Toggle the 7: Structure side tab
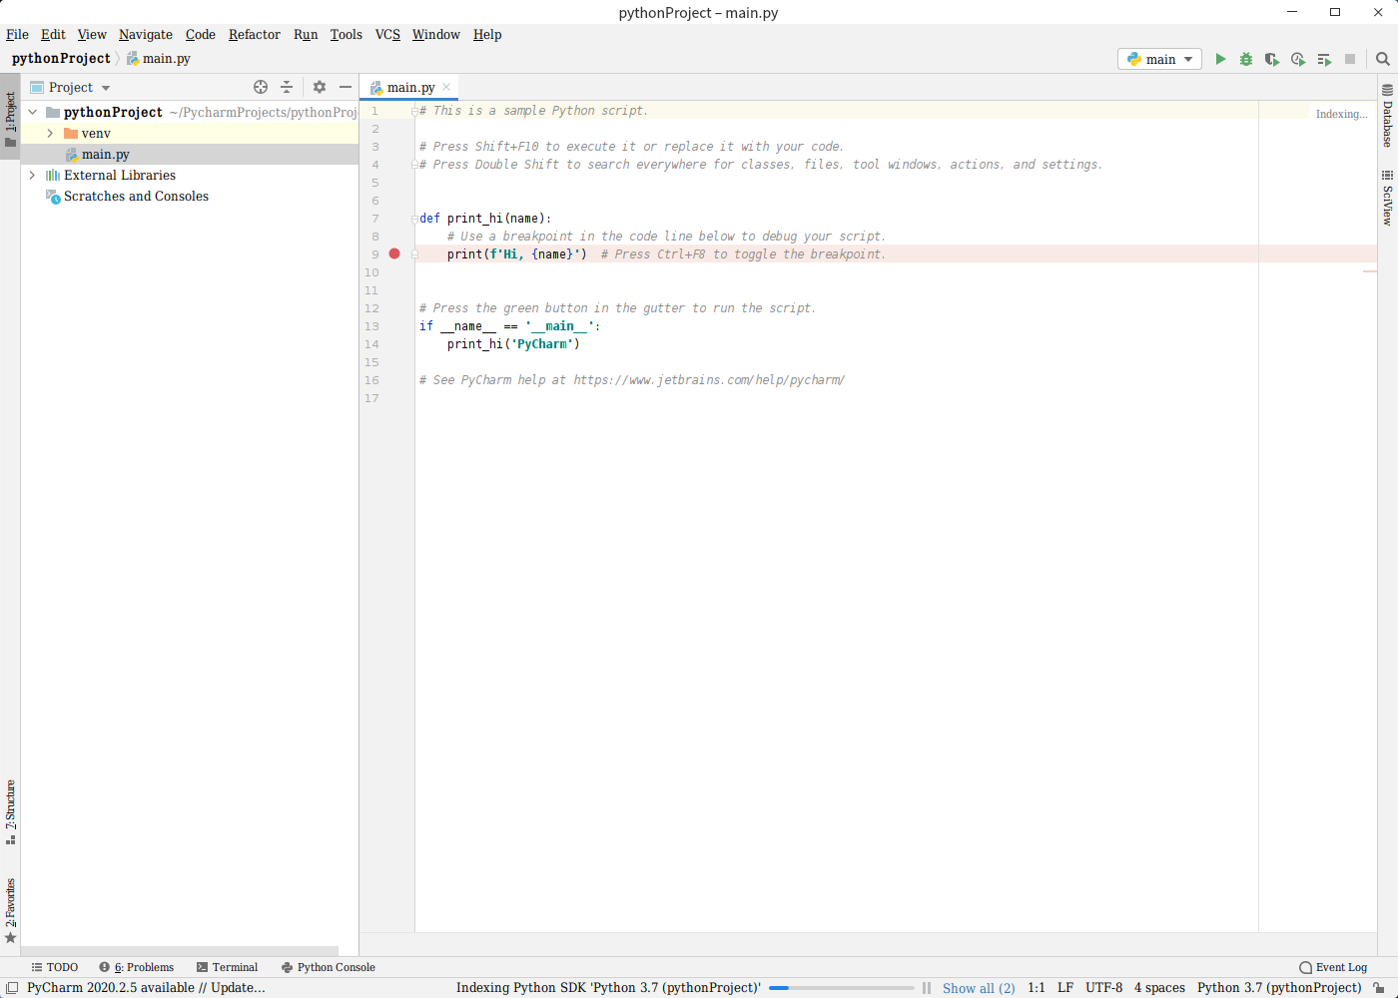This screenshot has height=998, width=1398. tap(10, 811)
